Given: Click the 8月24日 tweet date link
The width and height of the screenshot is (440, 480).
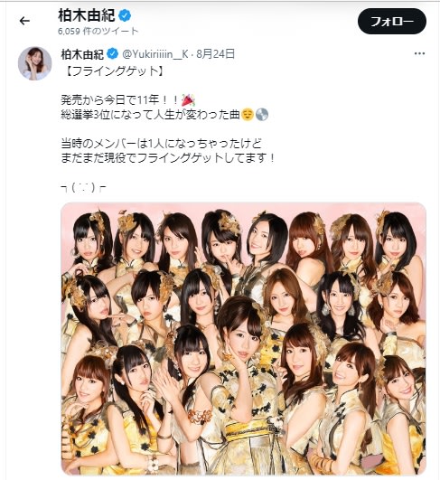Looking at the screenshot, I should (x=216, y=54).
